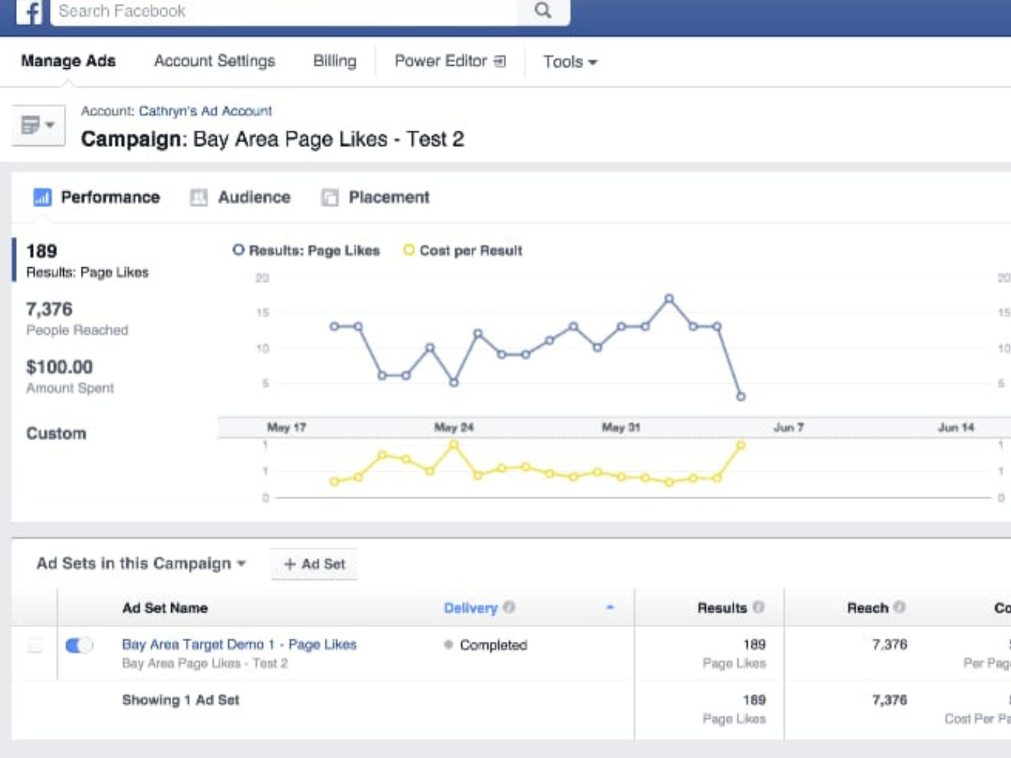This screenshot has height=758, width=1011.
Task: Click the Reach info icon
Action: [x=899, y=607]
